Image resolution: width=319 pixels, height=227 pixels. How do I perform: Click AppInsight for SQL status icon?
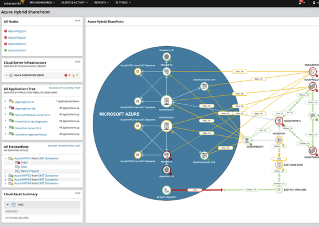[x=11, y=108]
